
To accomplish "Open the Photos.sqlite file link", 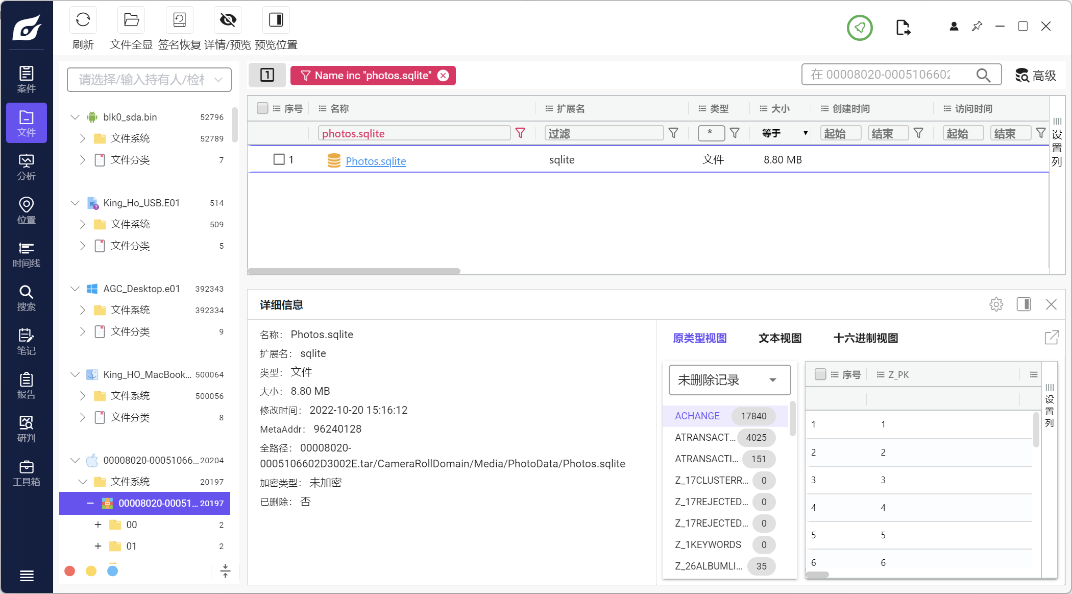I will coord(376,161).
